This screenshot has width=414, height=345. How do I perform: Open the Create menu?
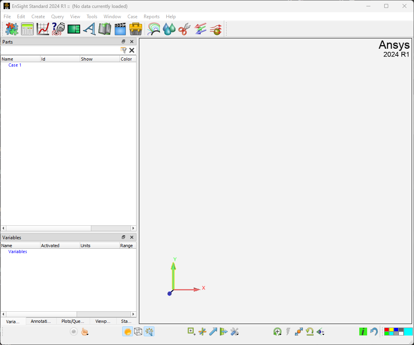(x=38, y=16)
